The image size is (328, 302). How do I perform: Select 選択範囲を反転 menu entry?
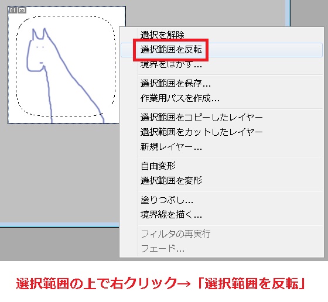[x=221, y=50]
